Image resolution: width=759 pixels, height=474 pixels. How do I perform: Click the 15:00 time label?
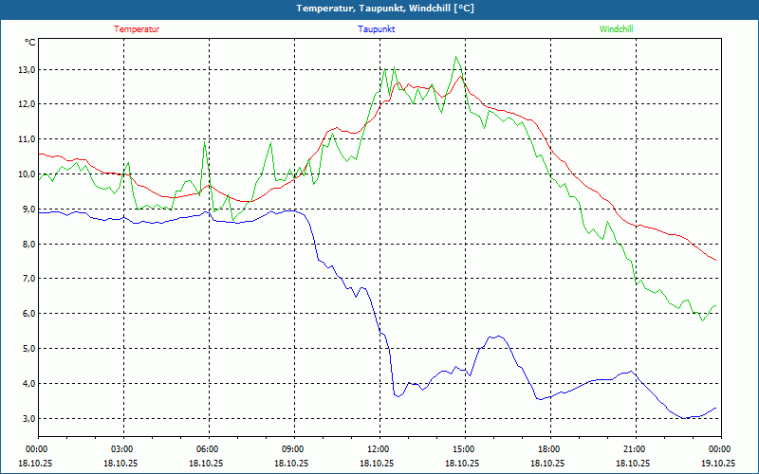pyautogui.click(x=463, y=449)
